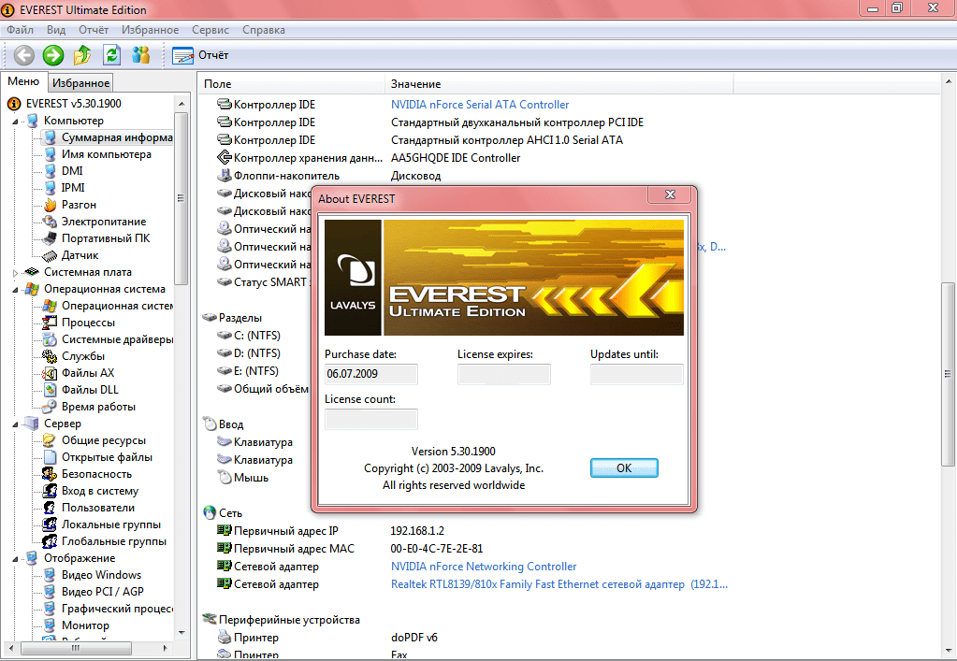This screenshot has width=957, height=661.
Task: Open the Отчёт menu in menu bar
Action: 94,30
